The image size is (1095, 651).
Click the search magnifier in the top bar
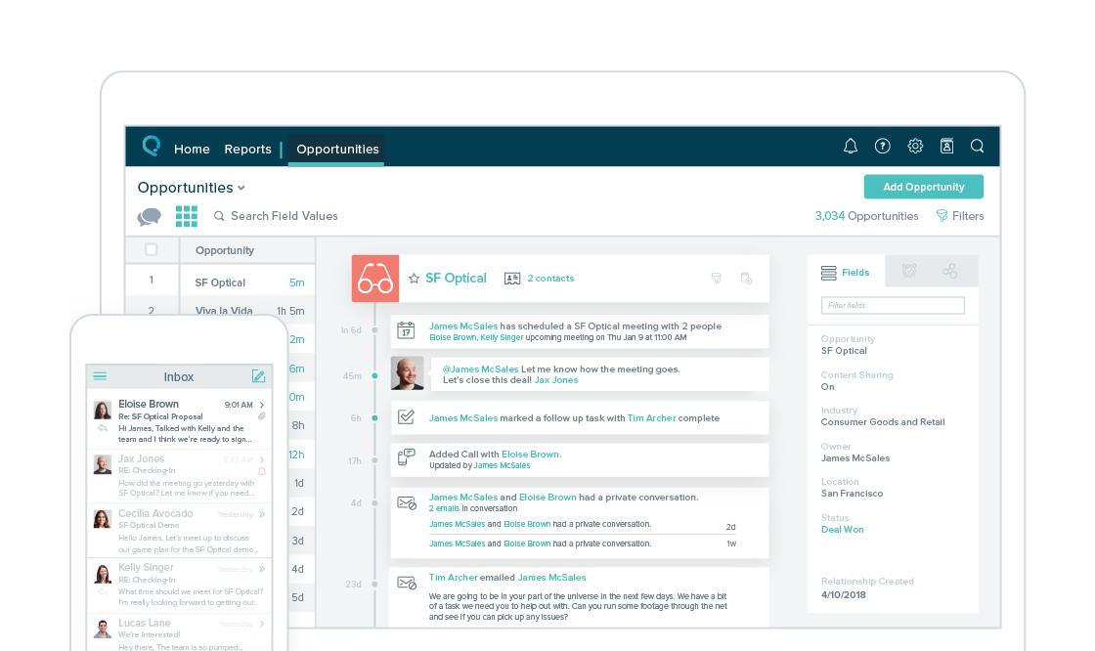point(977,146)
